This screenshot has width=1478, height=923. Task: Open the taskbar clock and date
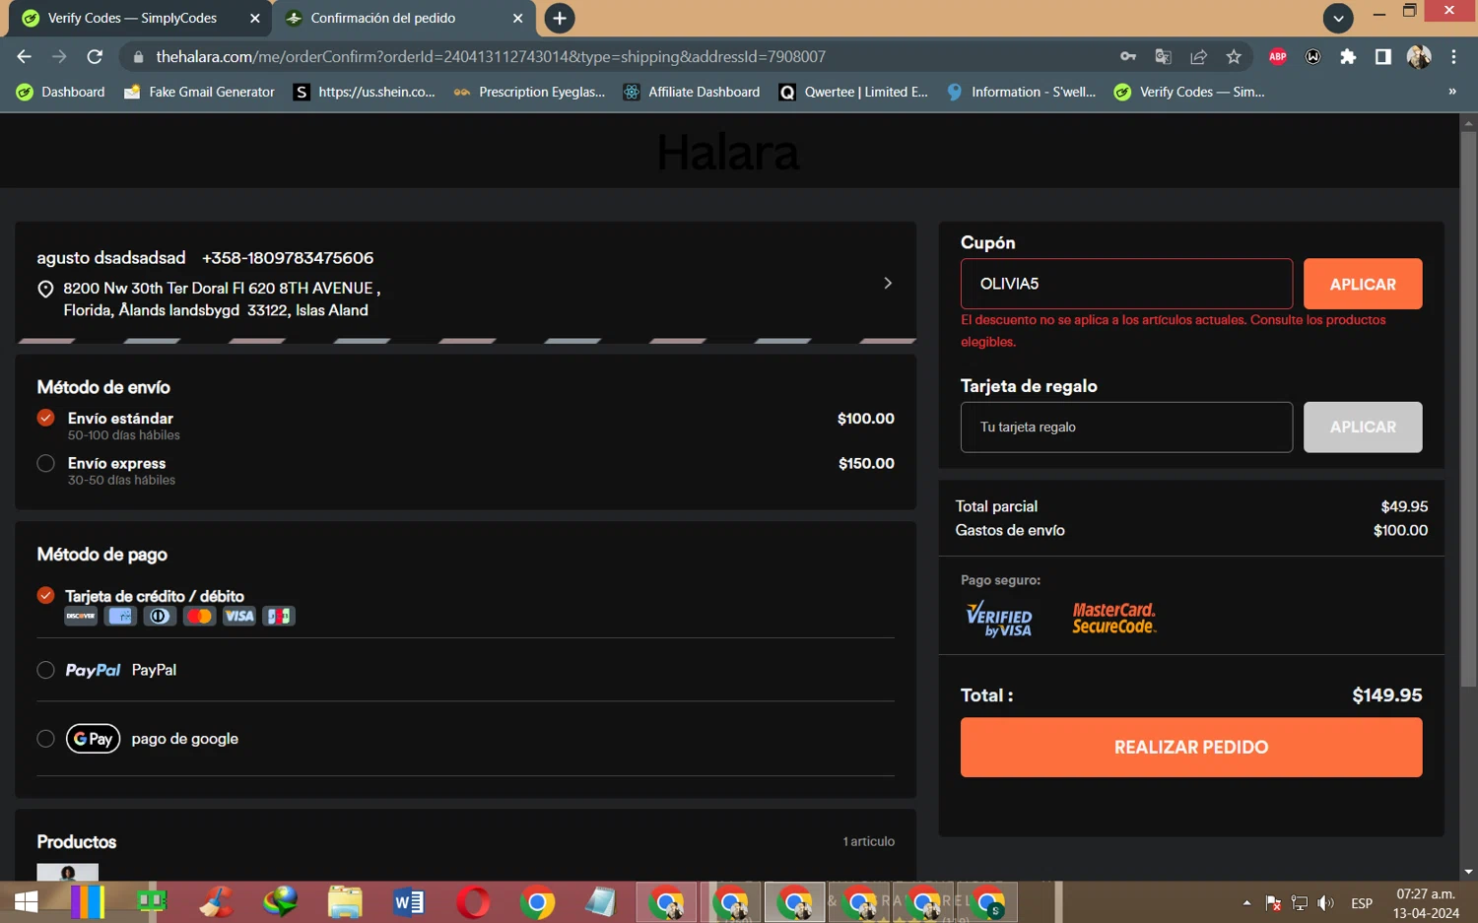pyautogui.click(x=1426, y=903)
